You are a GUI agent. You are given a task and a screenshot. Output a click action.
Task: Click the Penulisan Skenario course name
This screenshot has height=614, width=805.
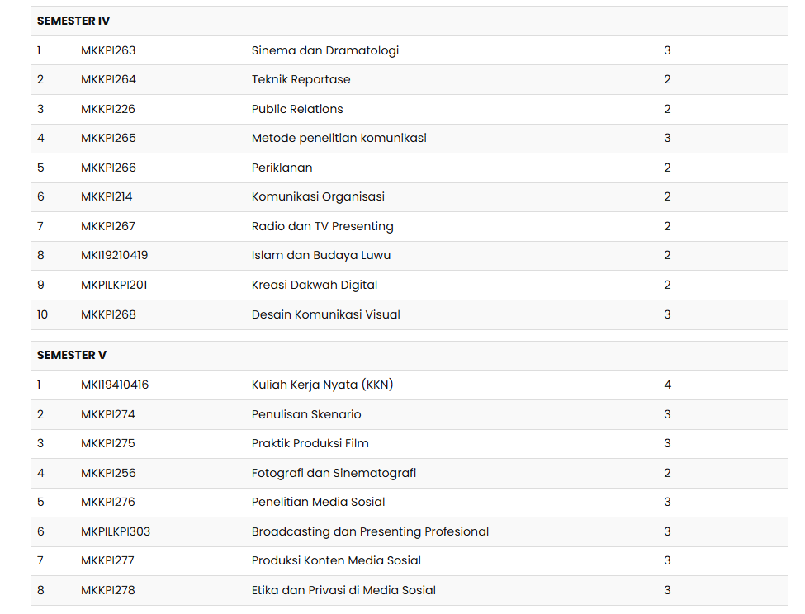[306, 414]
